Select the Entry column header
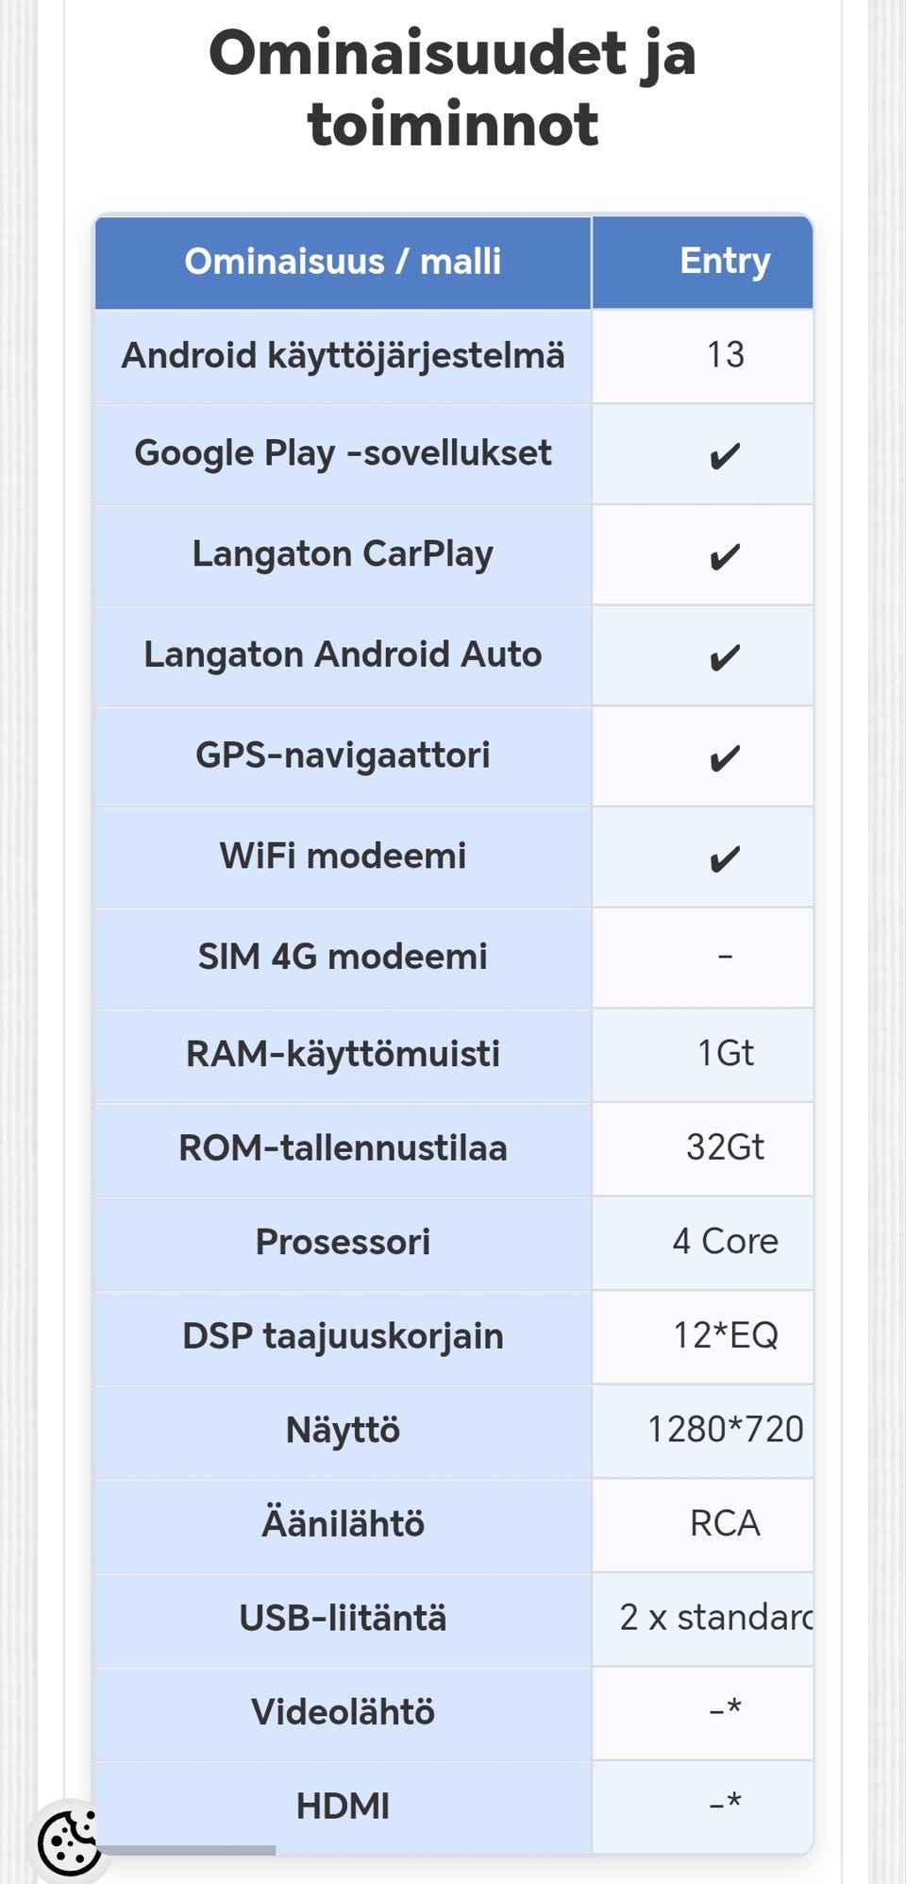 pyautogui.click(x=725, y=261)
